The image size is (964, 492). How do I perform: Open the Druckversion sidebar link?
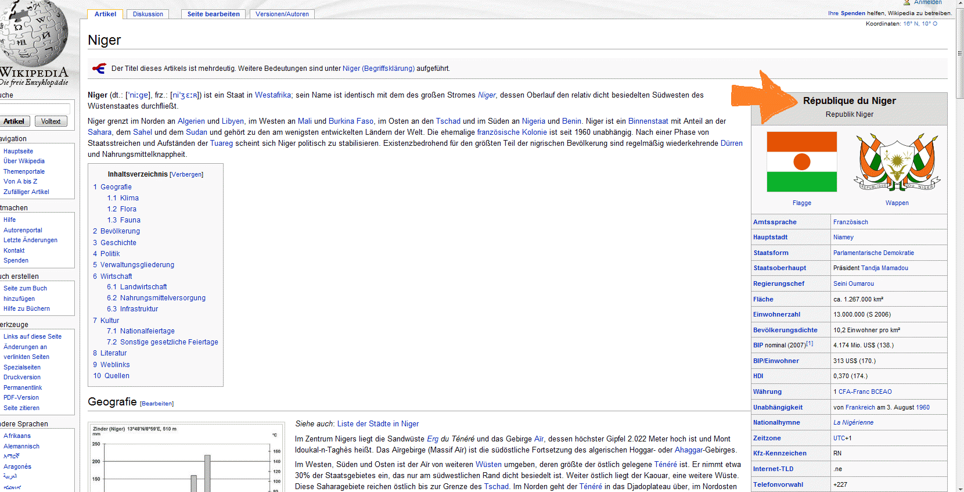coord(22,377)
